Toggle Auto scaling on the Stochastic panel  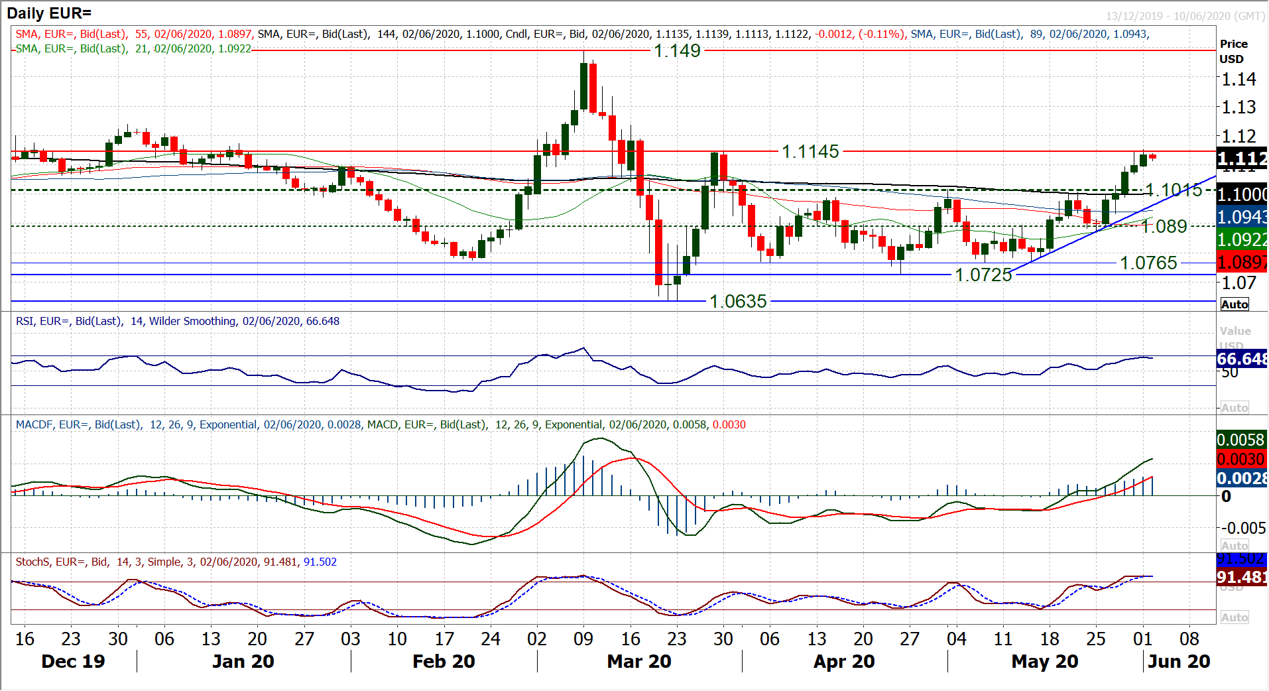pos(1234,617)
